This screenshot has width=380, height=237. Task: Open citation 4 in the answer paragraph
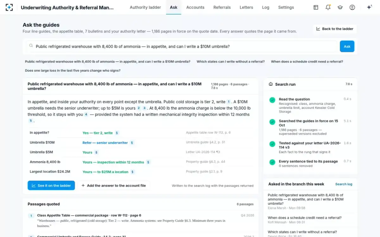pos(86,114)
